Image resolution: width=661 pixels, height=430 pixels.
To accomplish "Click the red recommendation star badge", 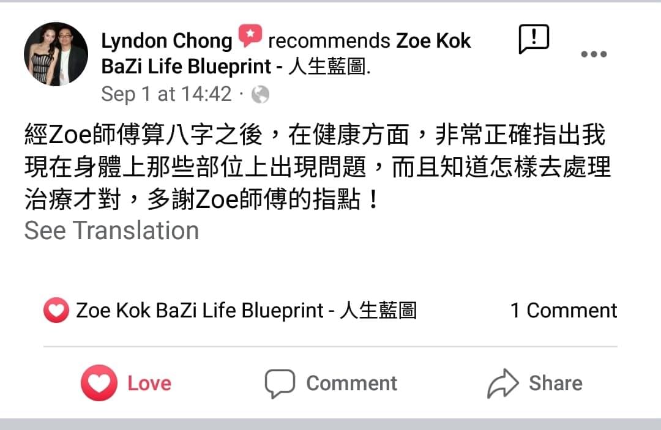I will (x=250, y=35).
